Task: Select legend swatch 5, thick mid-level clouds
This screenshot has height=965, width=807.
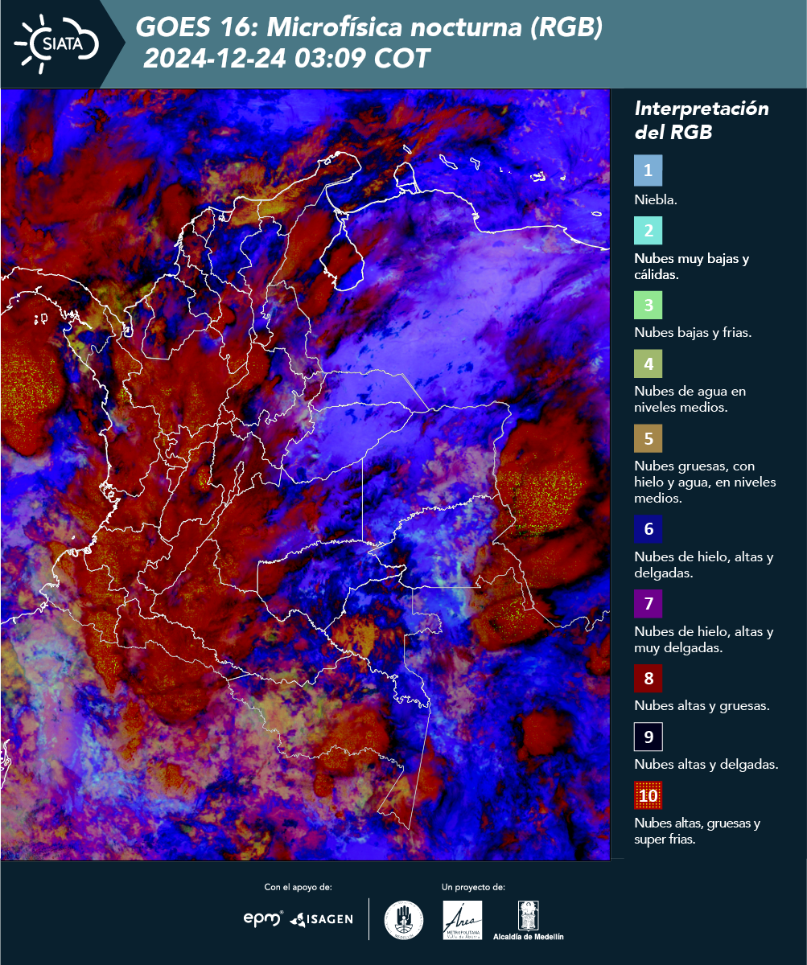Action: coord(648,439)
